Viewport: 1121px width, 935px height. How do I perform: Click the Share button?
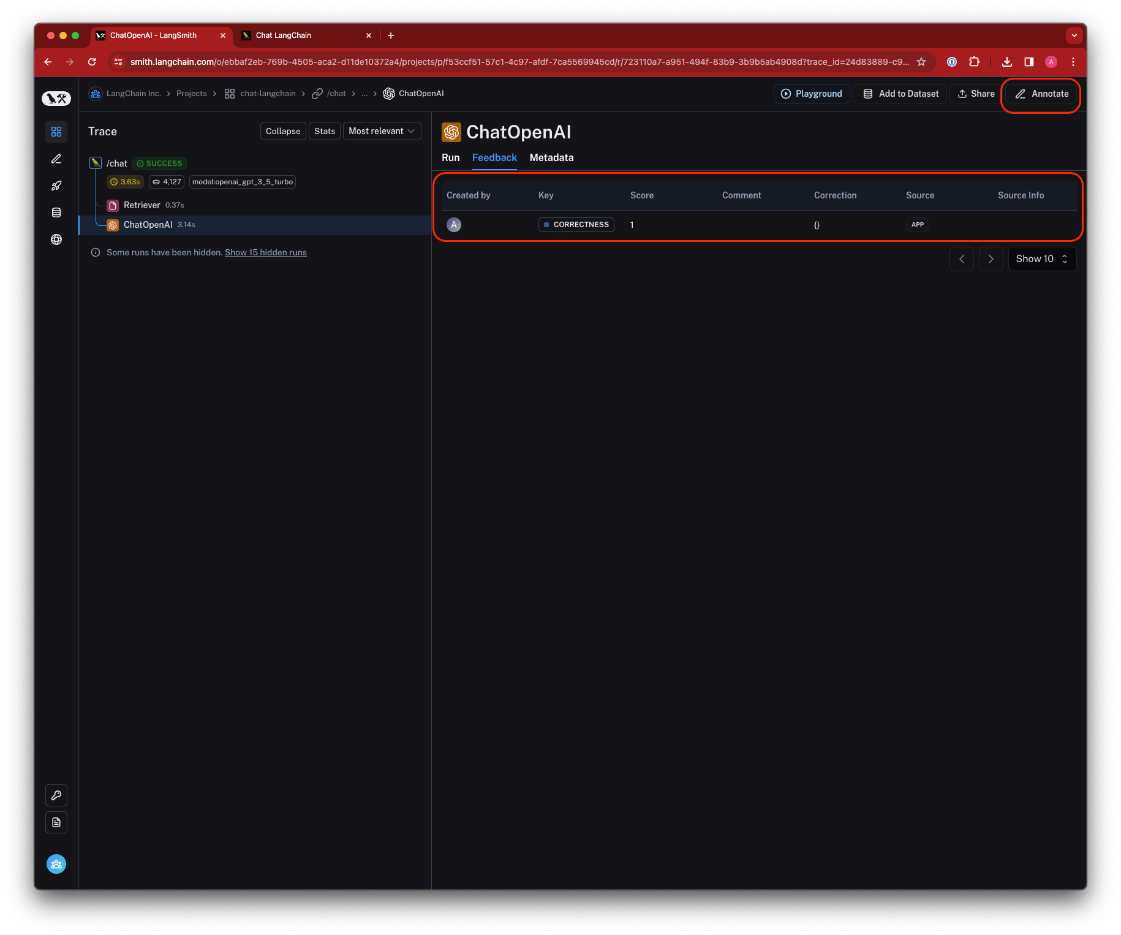976,94
